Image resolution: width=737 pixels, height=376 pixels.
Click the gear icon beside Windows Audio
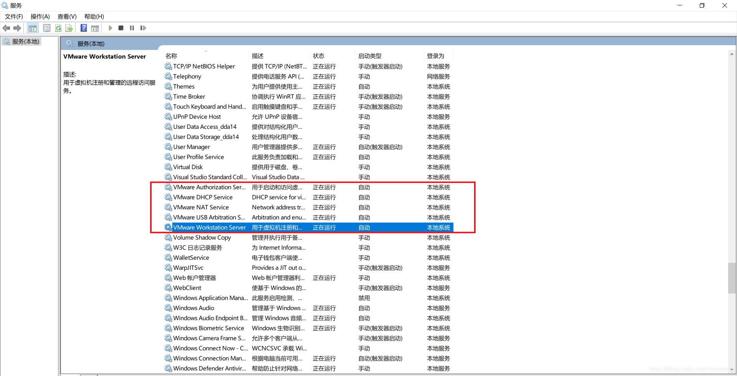coord(168,308)
